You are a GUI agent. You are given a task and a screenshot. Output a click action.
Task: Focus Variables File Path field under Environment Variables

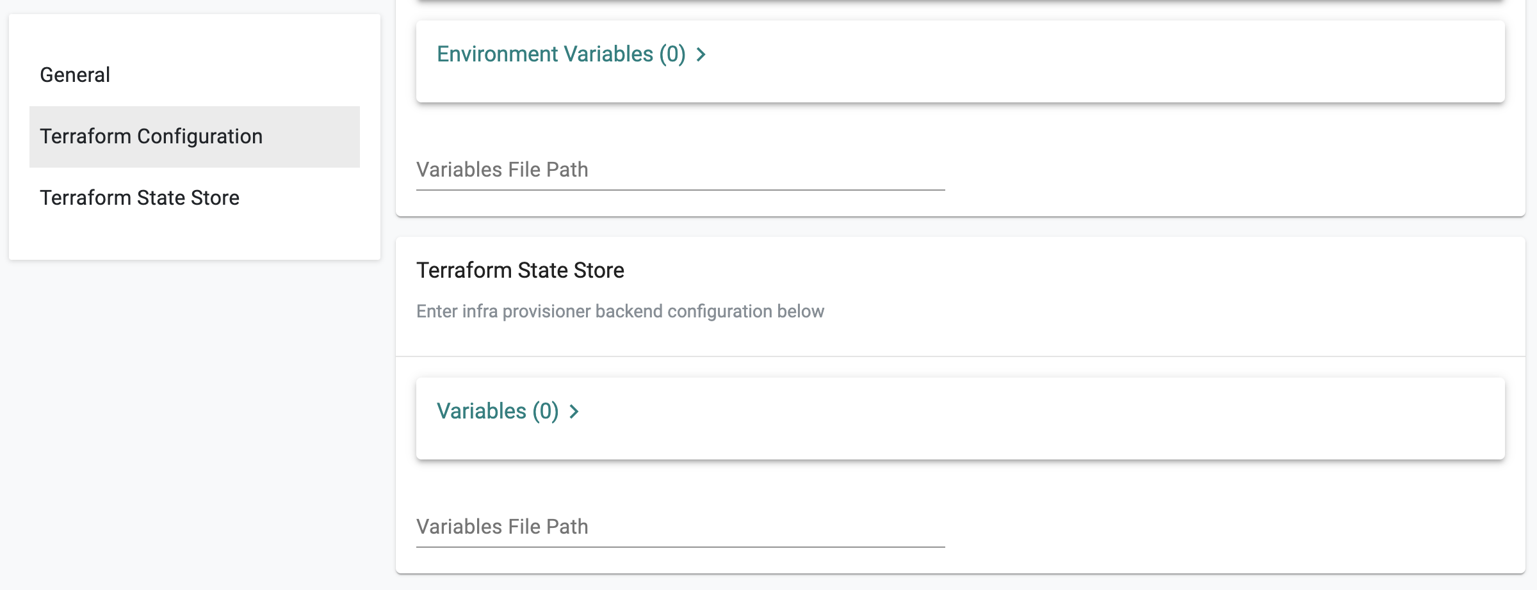[x=680, y=170]
